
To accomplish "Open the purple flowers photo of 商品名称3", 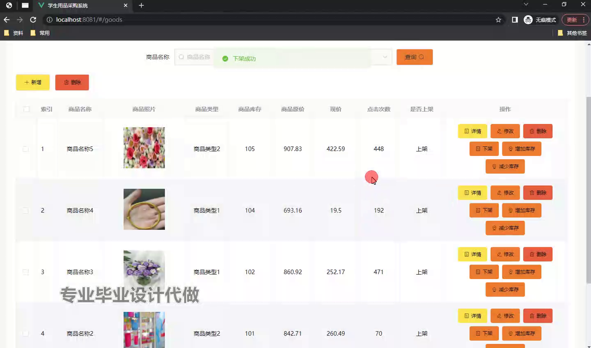I will pos(144,271).
